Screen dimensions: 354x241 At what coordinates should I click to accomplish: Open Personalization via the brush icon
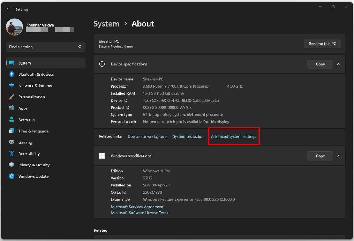coord(11,97)
